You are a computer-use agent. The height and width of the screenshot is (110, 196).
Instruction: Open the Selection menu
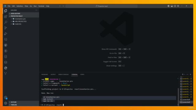20,6
